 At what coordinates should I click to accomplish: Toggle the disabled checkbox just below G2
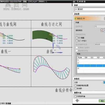click(77, 48)
